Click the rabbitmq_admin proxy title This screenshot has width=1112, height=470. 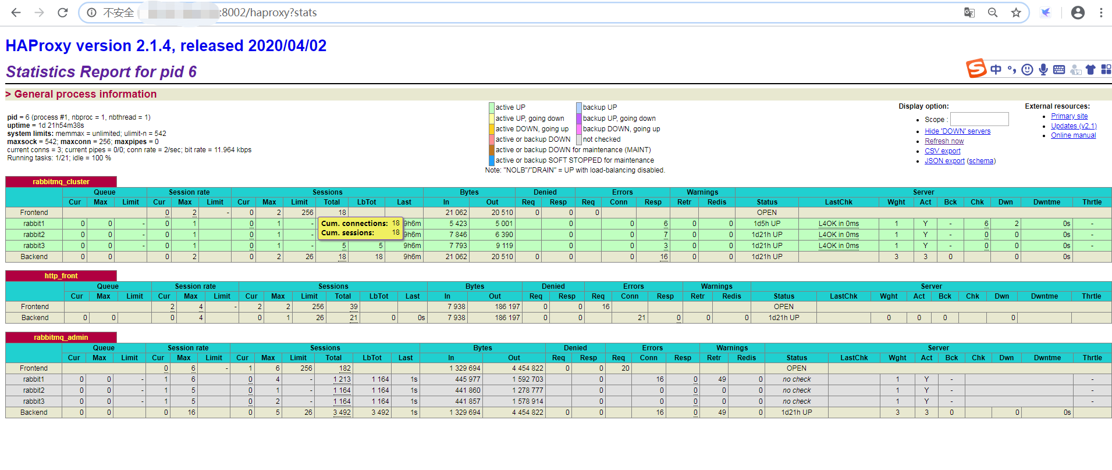(x=61, y=338)
